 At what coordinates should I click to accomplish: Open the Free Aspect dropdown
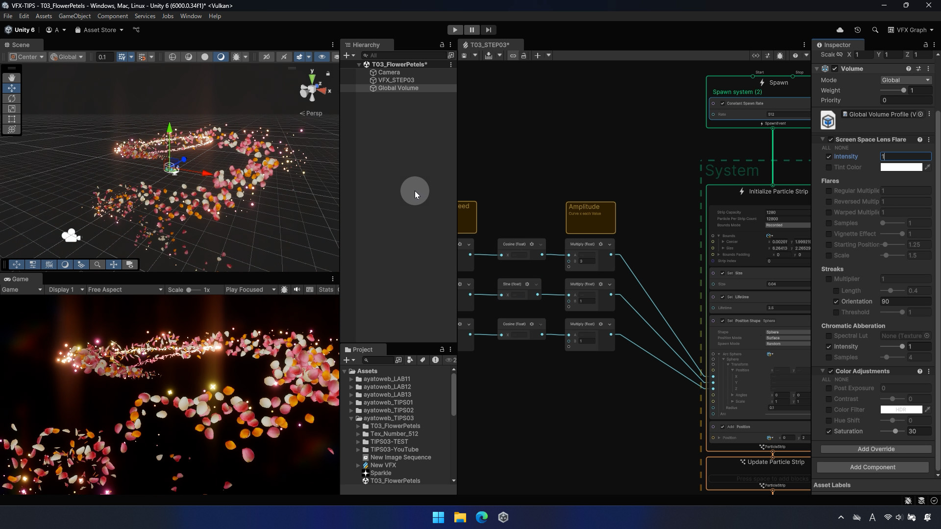[125, 290]
